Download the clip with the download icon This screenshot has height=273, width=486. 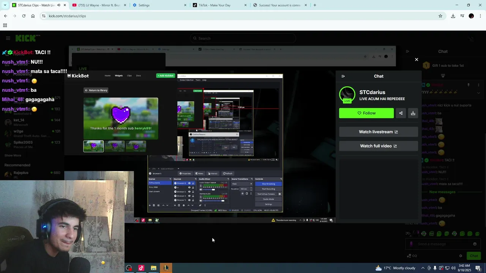pos(413,113)
